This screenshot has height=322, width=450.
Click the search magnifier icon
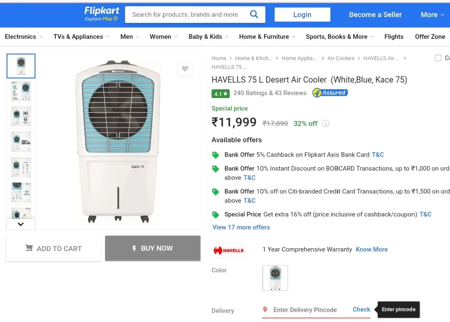pos(254,15)
